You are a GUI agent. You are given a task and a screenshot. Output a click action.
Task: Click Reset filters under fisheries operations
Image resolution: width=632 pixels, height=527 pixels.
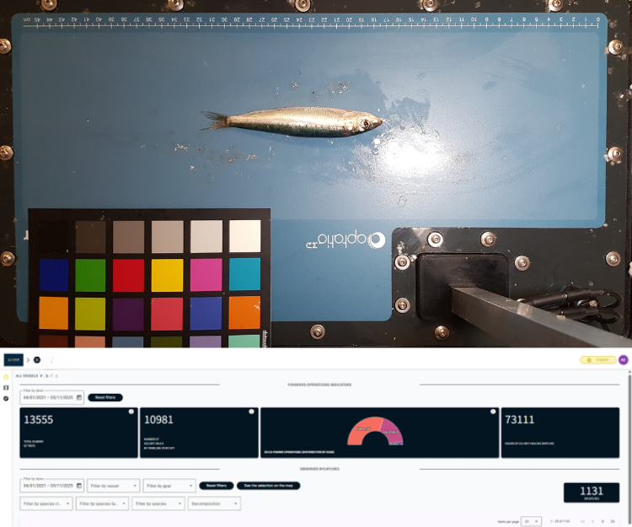pos(105,397)
